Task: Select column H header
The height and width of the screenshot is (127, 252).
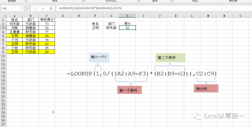Action: [x=128, y=16]
